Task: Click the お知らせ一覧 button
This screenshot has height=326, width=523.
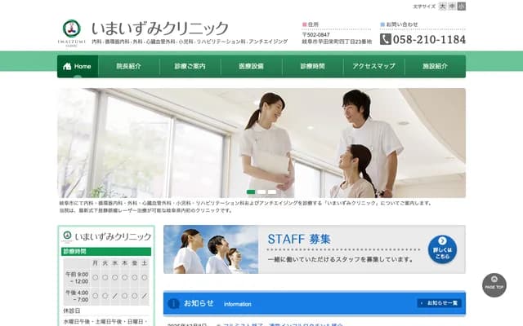Action: tap(440, 303)
